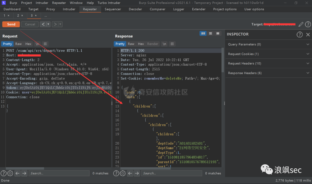Show Request in Raw view
This screenshot has height=184, width=312.
pyautogui.click(x=18, y=44)
